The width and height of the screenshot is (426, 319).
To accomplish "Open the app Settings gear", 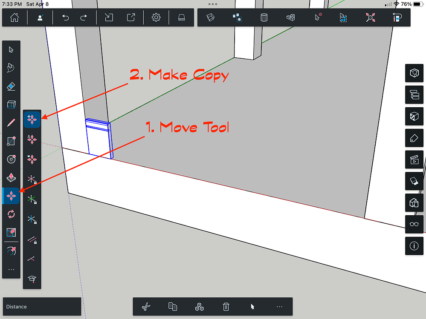I will pos(156,17).
